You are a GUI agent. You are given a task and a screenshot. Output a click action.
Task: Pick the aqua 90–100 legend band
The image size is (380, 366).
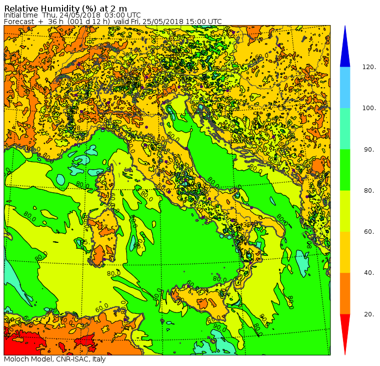coord(345,129)
